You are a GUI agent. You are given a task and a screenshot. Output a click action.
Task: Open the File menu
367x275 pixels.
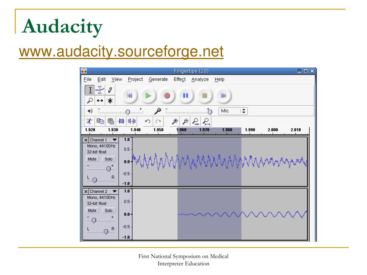[87, 79]
